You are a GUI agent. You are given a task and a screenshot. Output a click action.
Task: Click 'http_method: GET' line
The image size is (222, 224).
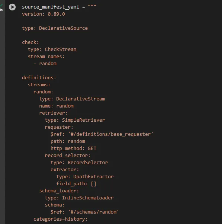pos(74,148)
